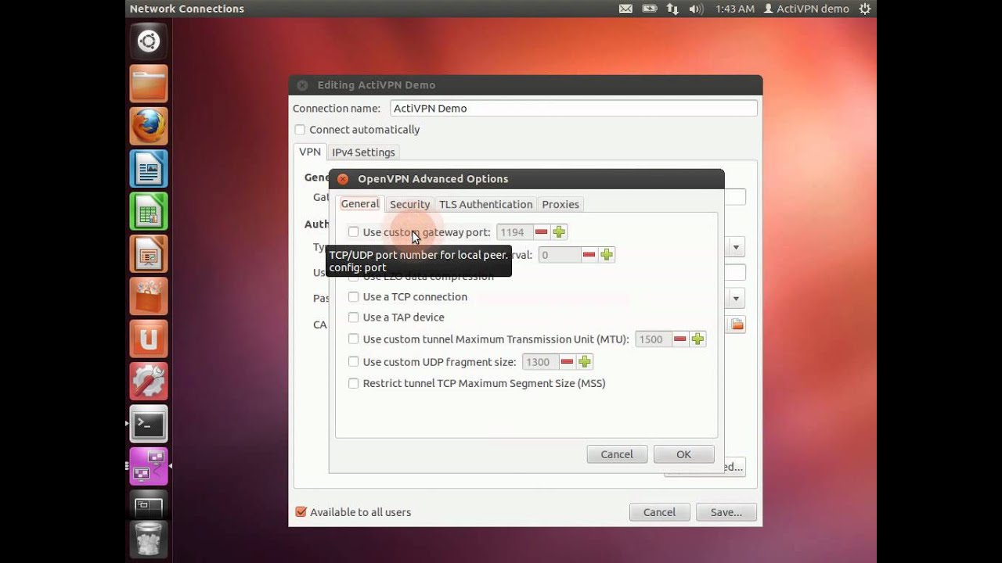The height and width of the screenshot is (563, 1002).
Task: Decrease renegotiation interval with minus button
Action: coord(589,255)
